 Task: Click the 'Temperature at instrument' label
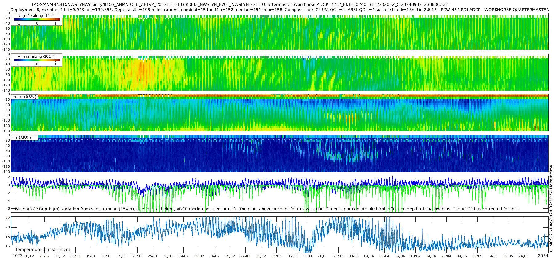coord(42,250)
